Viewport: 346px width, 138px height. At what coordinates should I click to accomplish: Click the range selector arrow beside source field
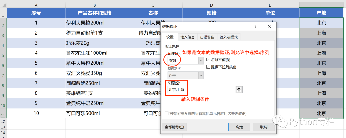click(x=239, y=90)
